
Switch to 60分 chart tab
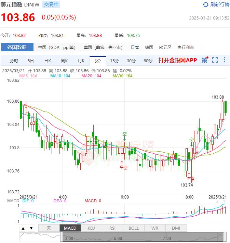coord(148,61)
